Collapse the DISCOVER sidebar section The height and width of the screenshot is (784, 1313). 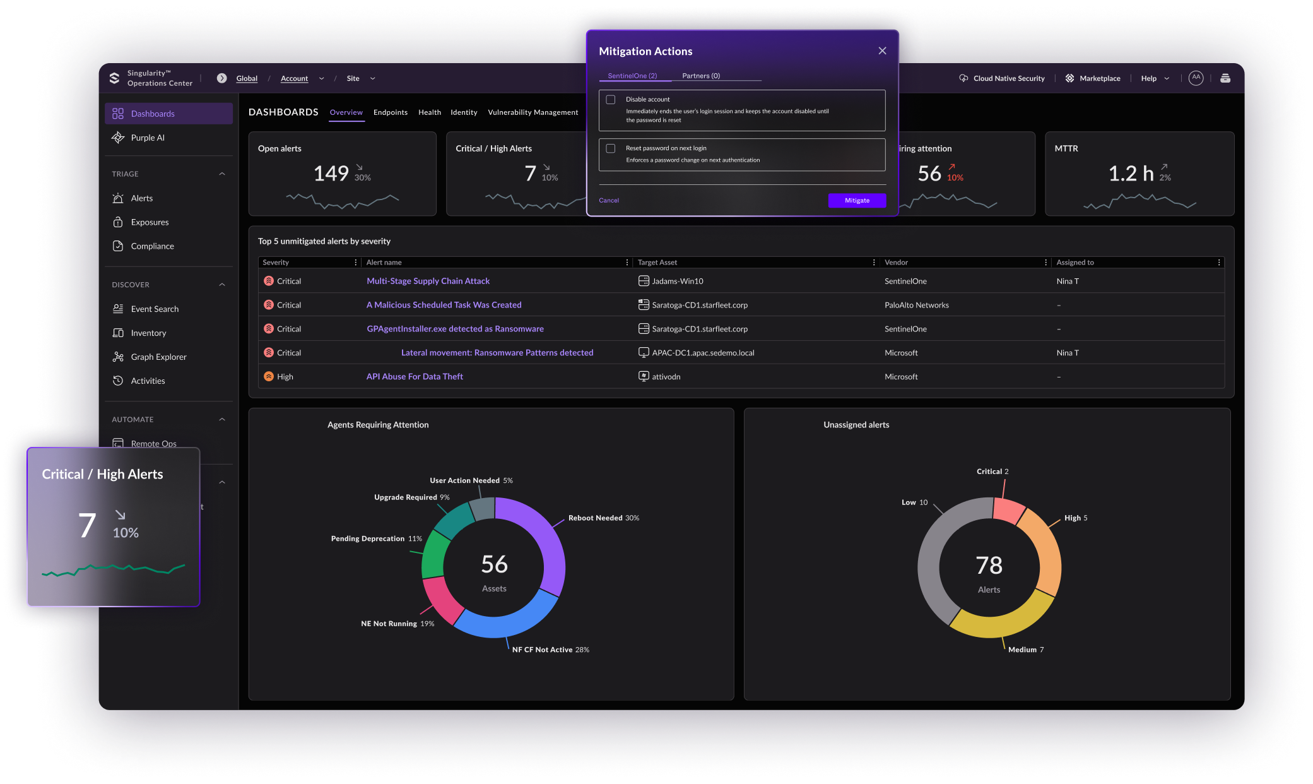[x=222, y=285]
